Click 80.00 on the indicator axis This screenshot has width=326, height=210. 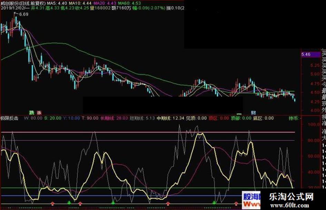click(x=314, y=141)
